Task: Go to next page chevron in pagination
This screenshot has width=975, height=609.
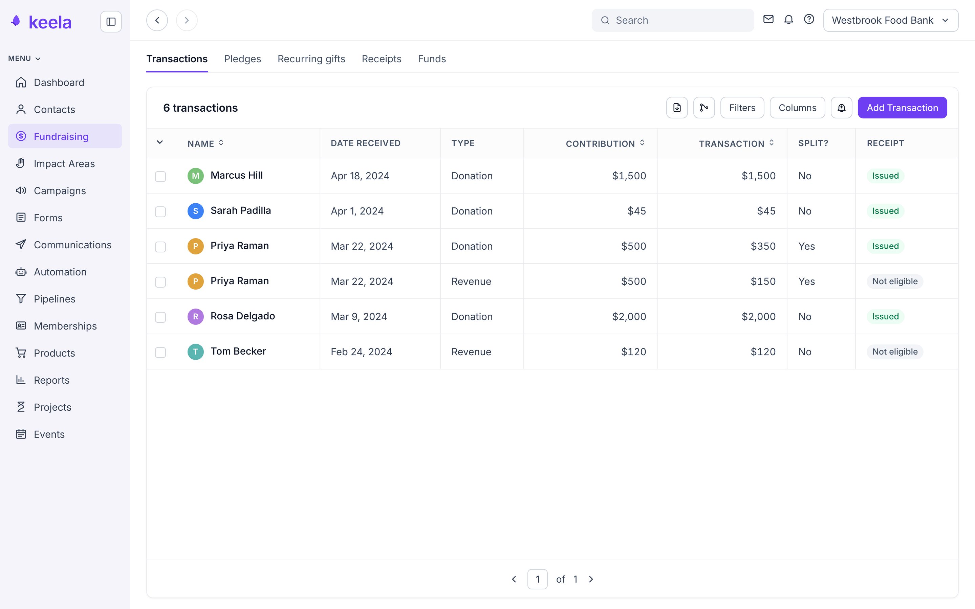Action: point(591,579)
